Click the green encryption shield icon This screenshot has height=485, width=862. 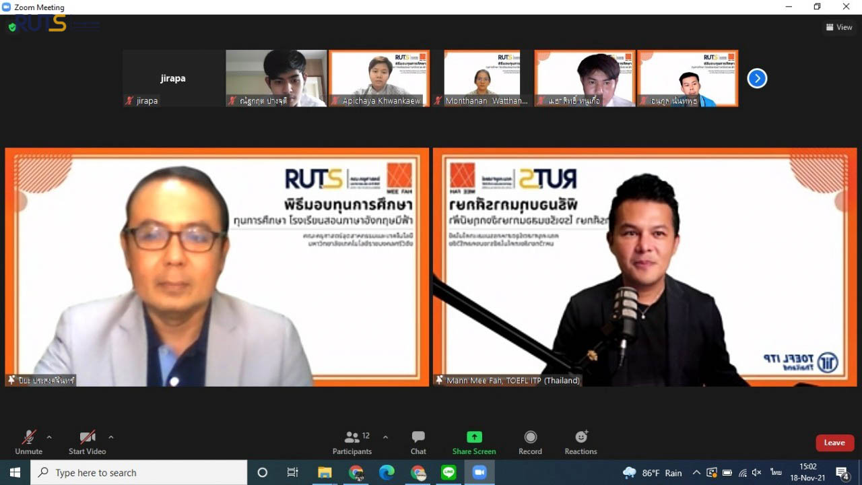(x=12, y=27)
